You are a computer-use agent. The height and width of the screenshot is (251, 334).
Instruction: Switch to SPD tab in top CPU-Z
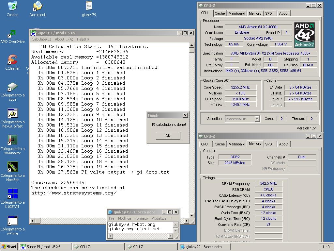tap(269, 13)
